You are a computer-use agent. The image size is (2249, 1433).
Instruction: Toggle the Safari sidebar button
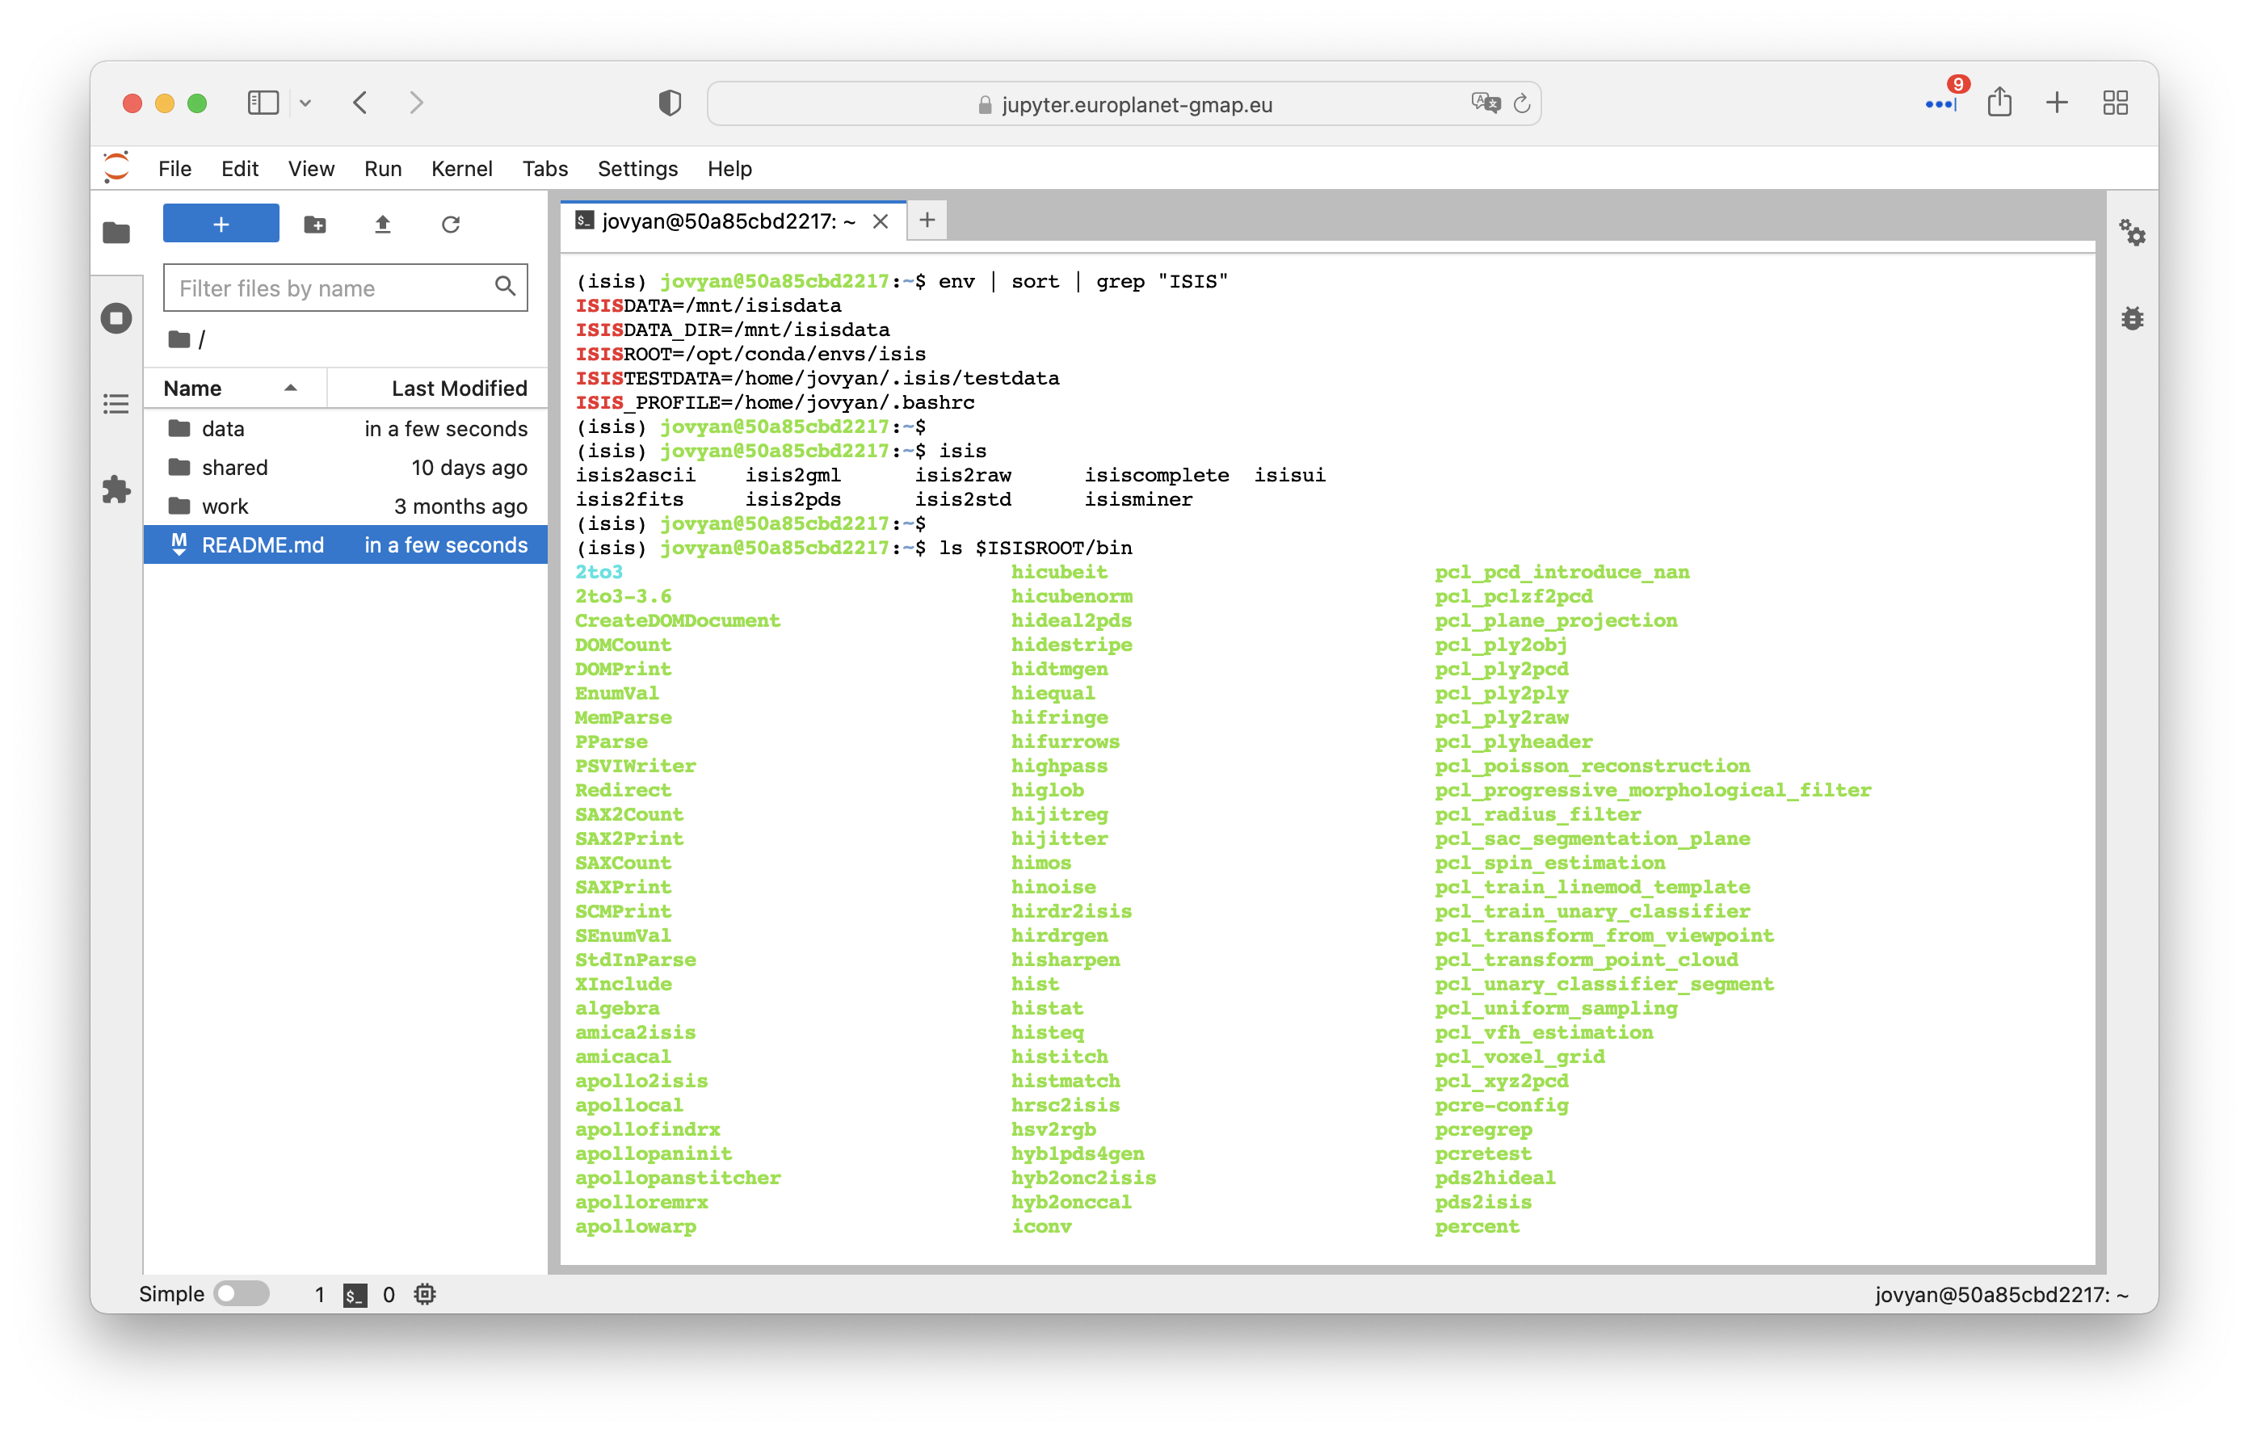click(263, 103)
